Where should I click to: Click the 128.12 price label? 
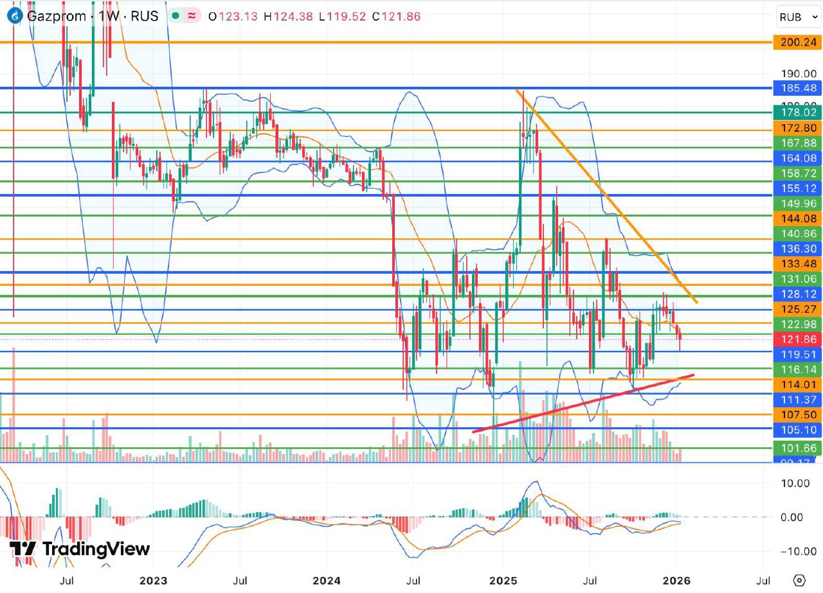(796, 294)
